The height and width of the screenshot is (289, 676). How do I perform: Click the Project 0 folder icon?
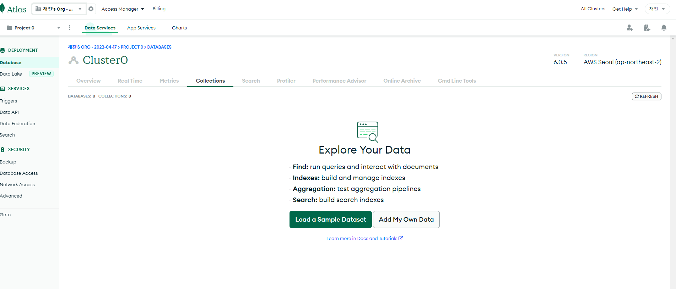(10, 28)
